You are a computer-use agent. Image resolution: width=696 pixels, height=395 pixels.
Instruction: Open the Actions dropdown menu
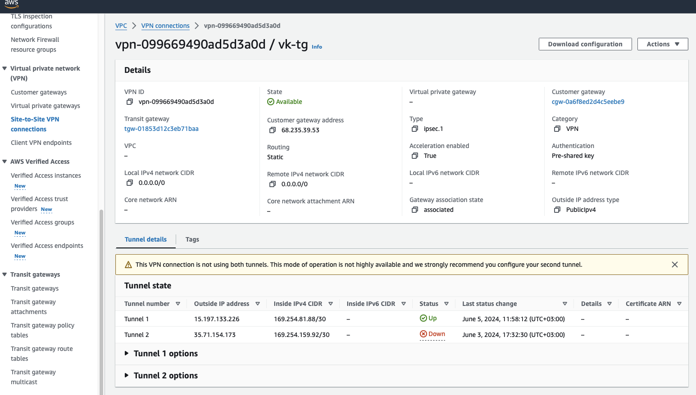[662, 44]
